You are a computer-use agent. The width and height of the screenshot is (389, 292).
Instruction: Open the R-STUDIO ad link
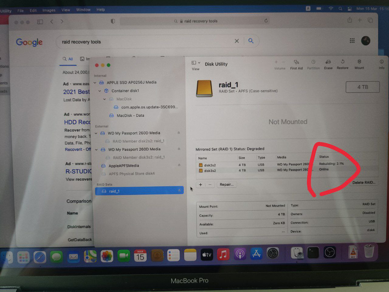pos(78,171)
